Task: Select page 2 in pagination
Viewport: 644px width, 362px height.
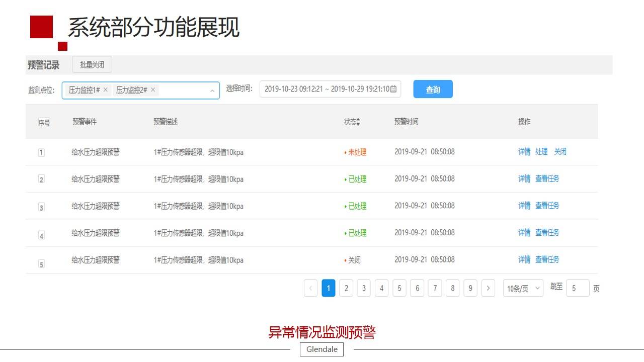Action: tap(346, 288)
